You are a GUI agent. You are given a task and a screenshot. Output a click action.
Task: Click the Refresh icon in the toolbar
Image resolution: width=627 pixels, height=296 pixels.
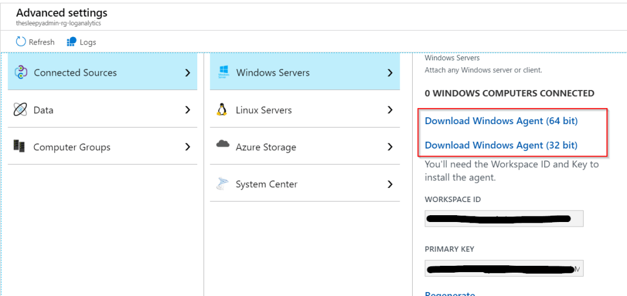click(21, 42)
